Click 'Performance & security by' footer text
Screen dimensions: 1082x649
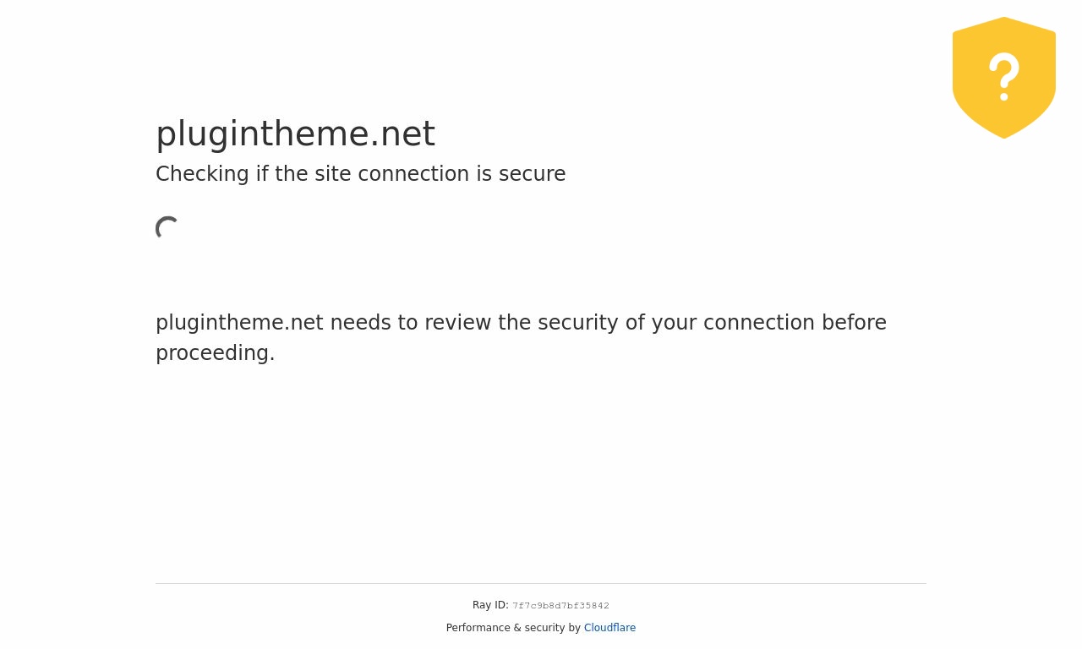[x=513, y=628]
